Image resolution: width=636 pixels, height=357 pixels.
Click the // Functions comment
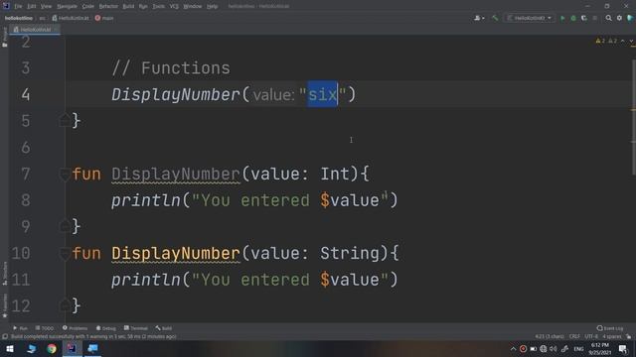tap(171, 68)
